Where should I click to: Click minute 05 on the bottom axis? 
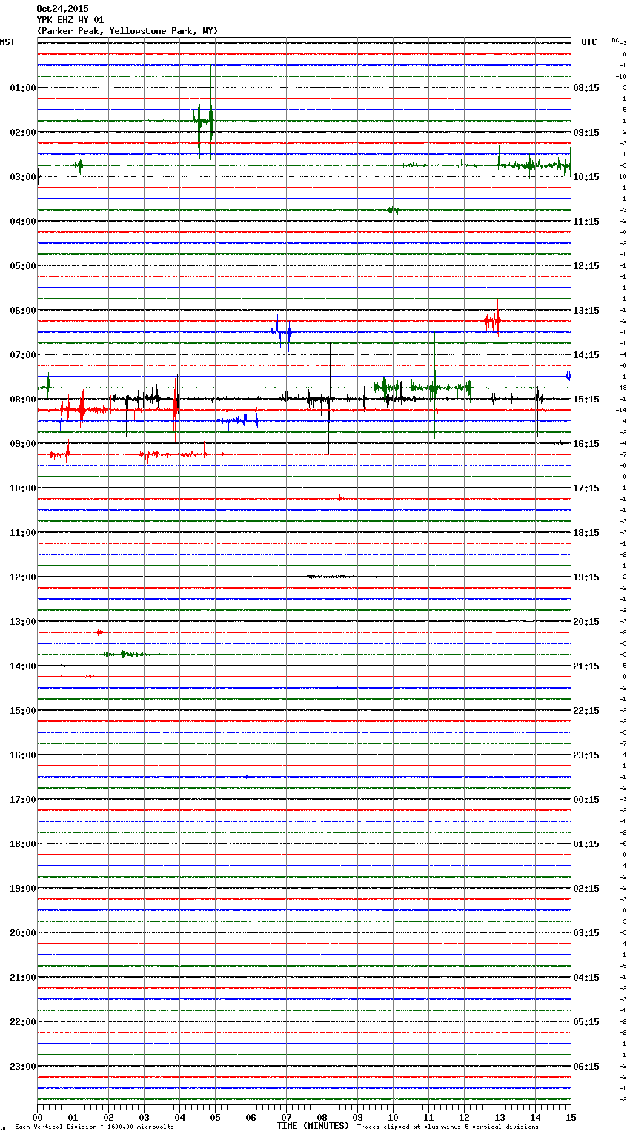[x=215, y=1117]
